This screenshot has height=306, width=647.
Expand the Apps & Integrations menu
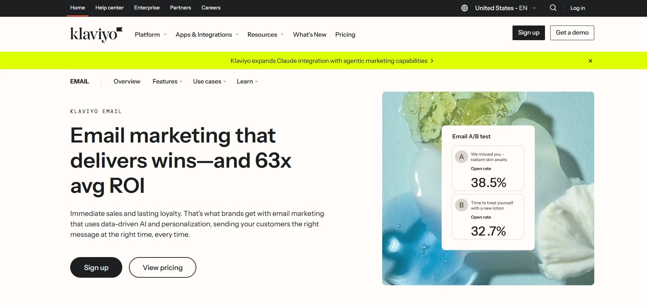click(207, 35)
